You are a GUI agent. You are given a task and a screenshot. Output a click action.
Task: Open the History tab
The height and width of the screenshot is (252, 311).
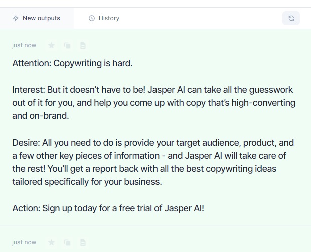(104, 18)
